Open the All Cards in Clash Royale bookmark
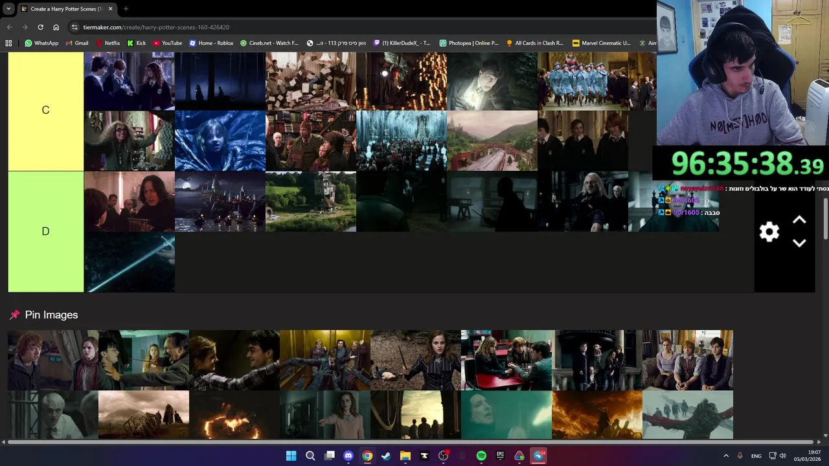 [535, 43]
